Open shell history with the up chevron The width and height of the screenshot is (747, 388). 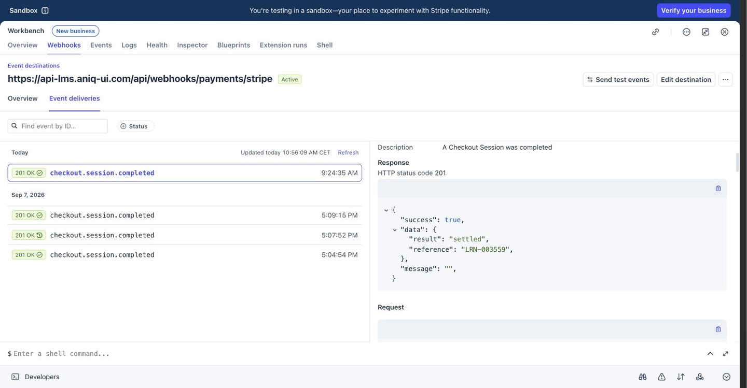coord(710,353)
